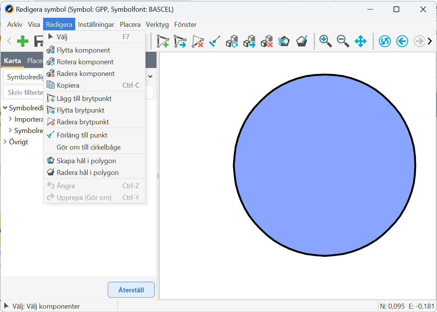Click the blue filled circle symbol on canvas

coord(324,165)
